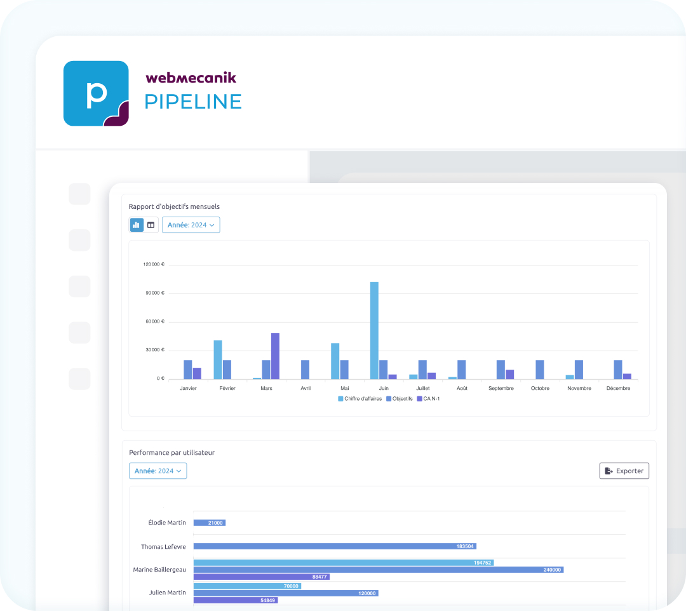Open Année 2024 dropdown under Performance par utilisateur
The width and height of the screenshot is (686, 611).
pos(158,471)
